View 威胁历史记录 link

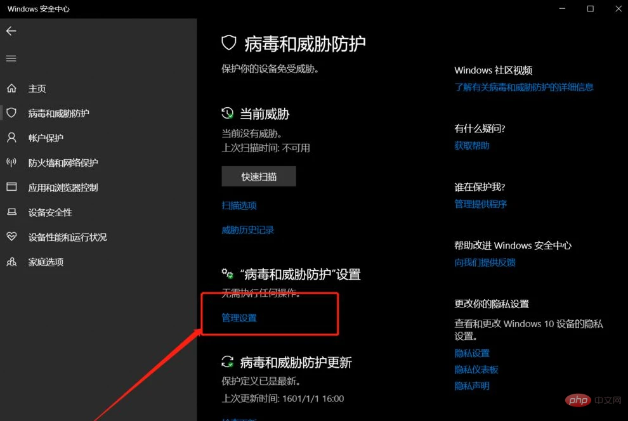(247, 230)
